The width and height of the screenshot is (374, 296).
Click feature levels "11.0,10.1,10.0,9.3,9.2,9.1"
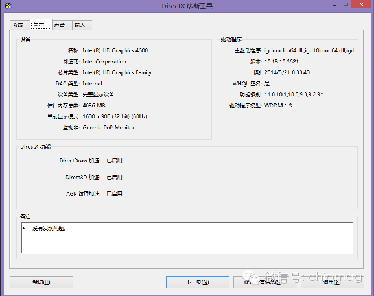(294, 94)
